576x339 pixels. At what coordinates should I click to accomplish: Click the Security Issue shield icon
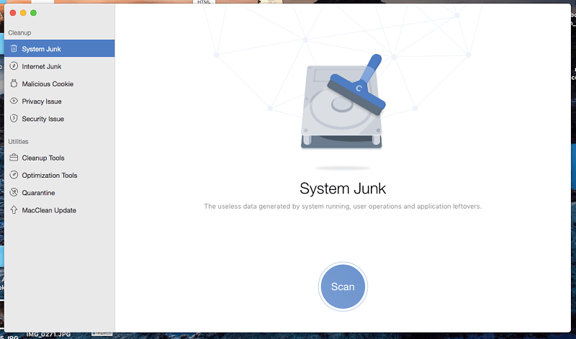(14, 118)
